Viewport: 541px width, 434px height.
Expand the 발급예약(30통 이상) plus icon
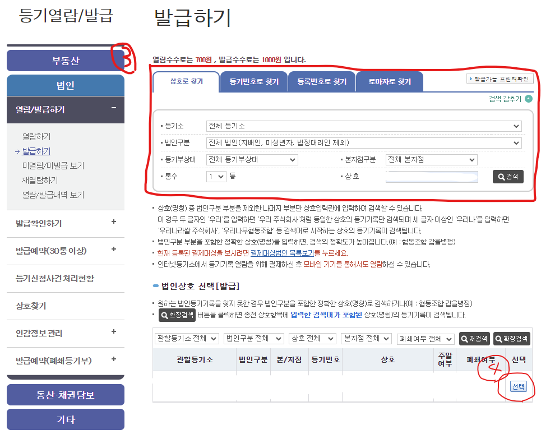point(113,249)
